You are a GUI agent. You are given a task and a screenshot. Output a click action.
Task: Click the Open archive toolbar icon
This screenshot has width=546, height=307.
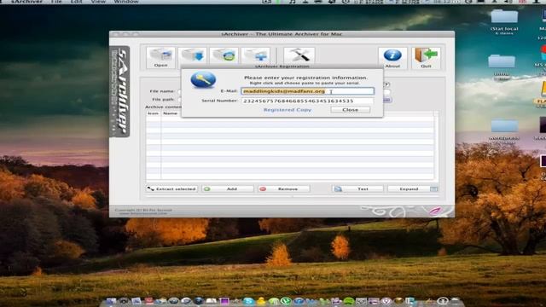click(160, 57)
